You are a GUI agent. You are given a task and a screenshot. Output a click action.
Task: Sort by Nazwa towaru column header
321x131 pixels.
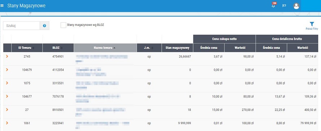(x=105, y=48)
